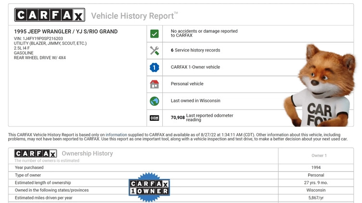Click the 'Ownership History' section heading
Image resolution: width=362 pixels, height=203 pixels.
(87, 153)
